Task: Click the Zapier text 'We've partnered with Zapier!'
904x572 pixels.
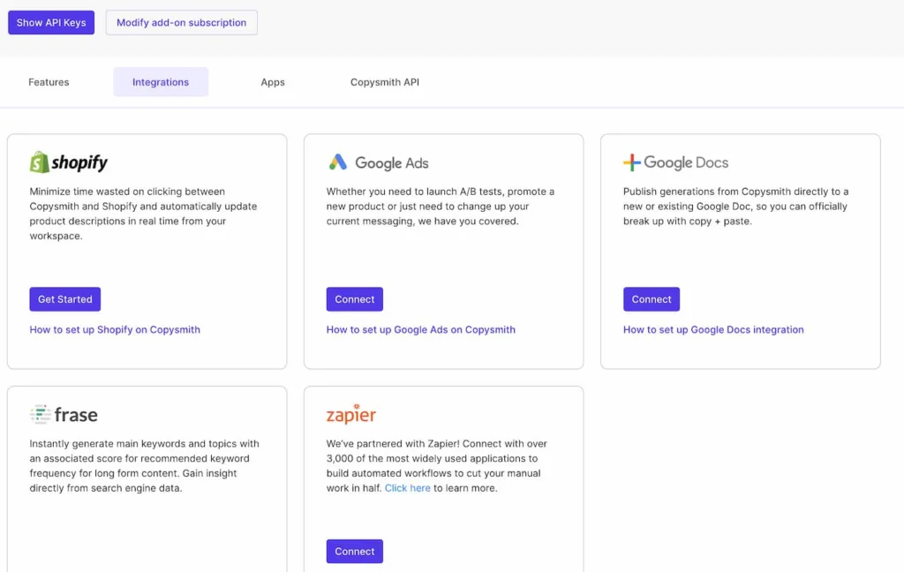Action: click(x=436, y=465)
